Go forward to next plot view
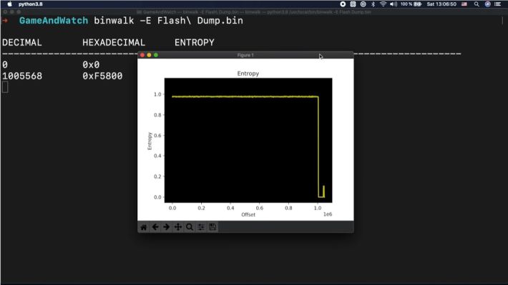 click(167, 227)
